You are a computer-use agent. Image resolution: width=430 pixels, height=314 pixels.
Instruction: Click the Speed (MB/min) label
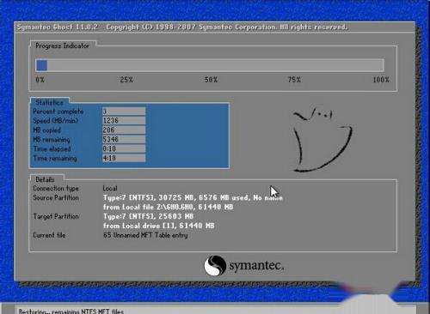[x=55, y=121]
